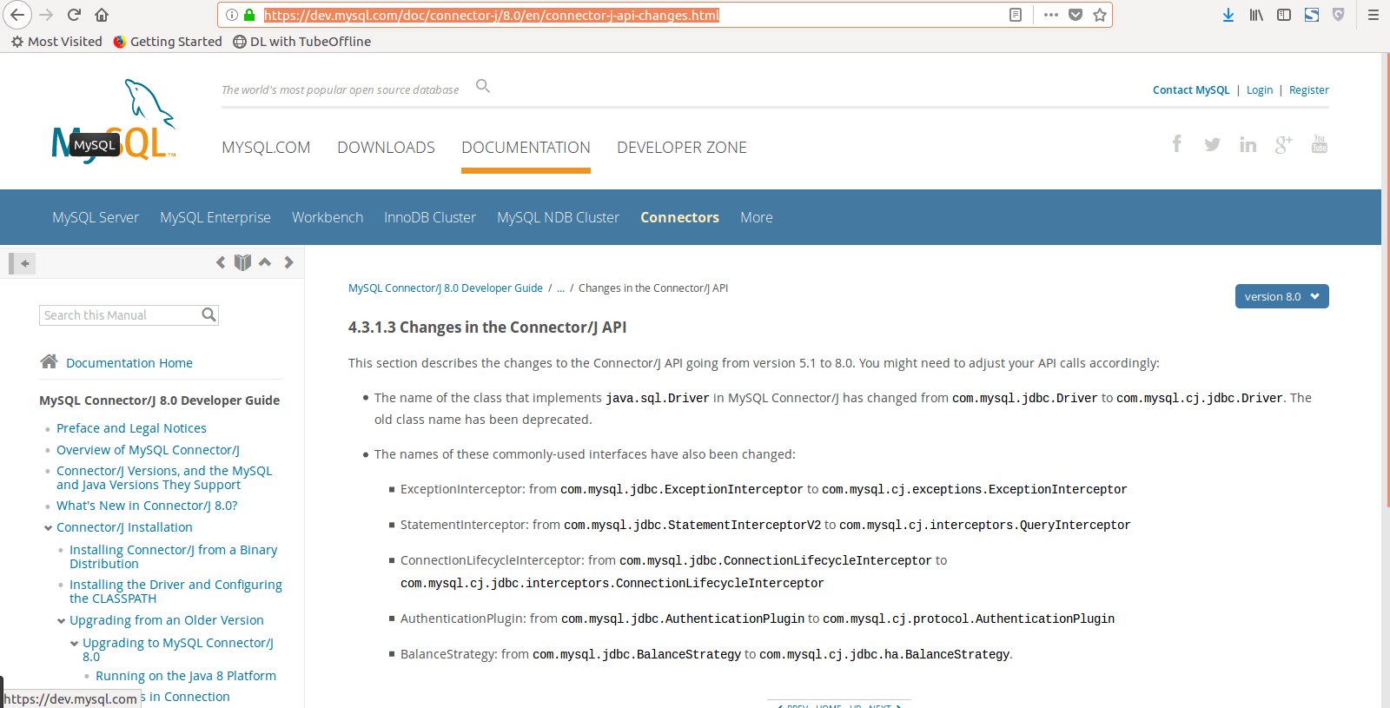
Task: Open DEVELOPER ZONE tab
Action: pyautogui.click(x=682, y=148)
